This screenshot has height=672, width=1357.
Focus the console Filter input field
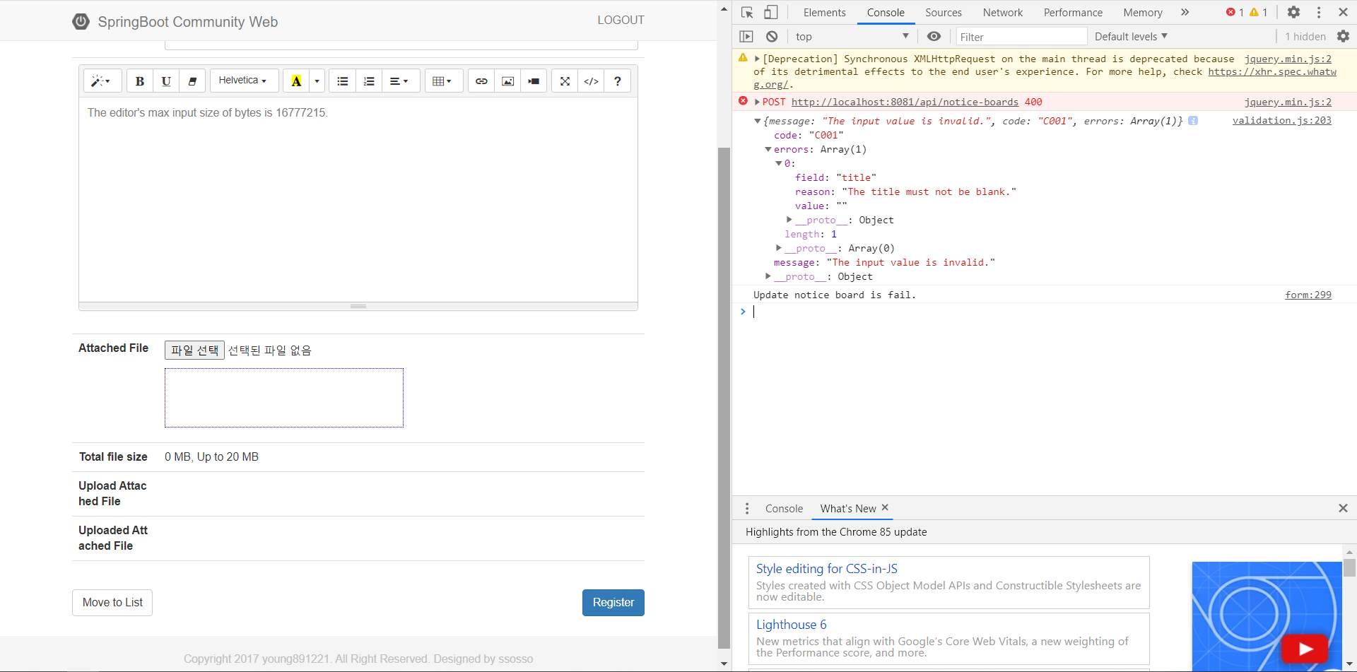click(1021, 37)
